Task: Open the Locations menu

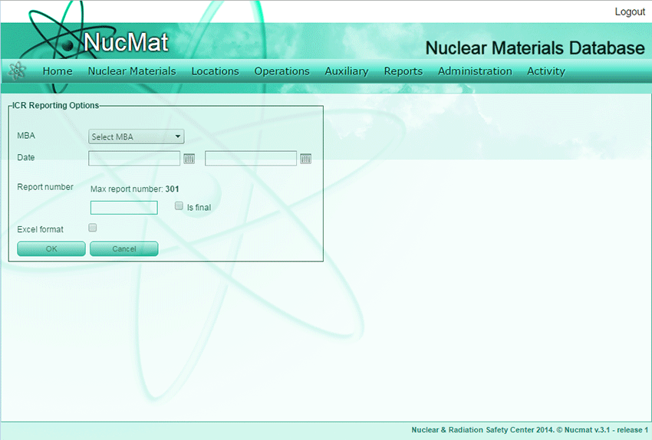Action: tap(215, 71)
